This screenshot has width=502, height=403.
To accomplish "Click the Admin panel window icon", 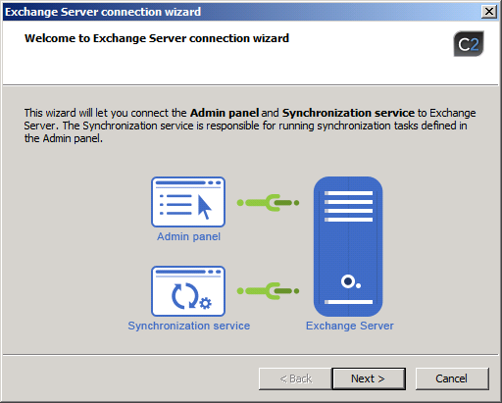I will 188,202.
